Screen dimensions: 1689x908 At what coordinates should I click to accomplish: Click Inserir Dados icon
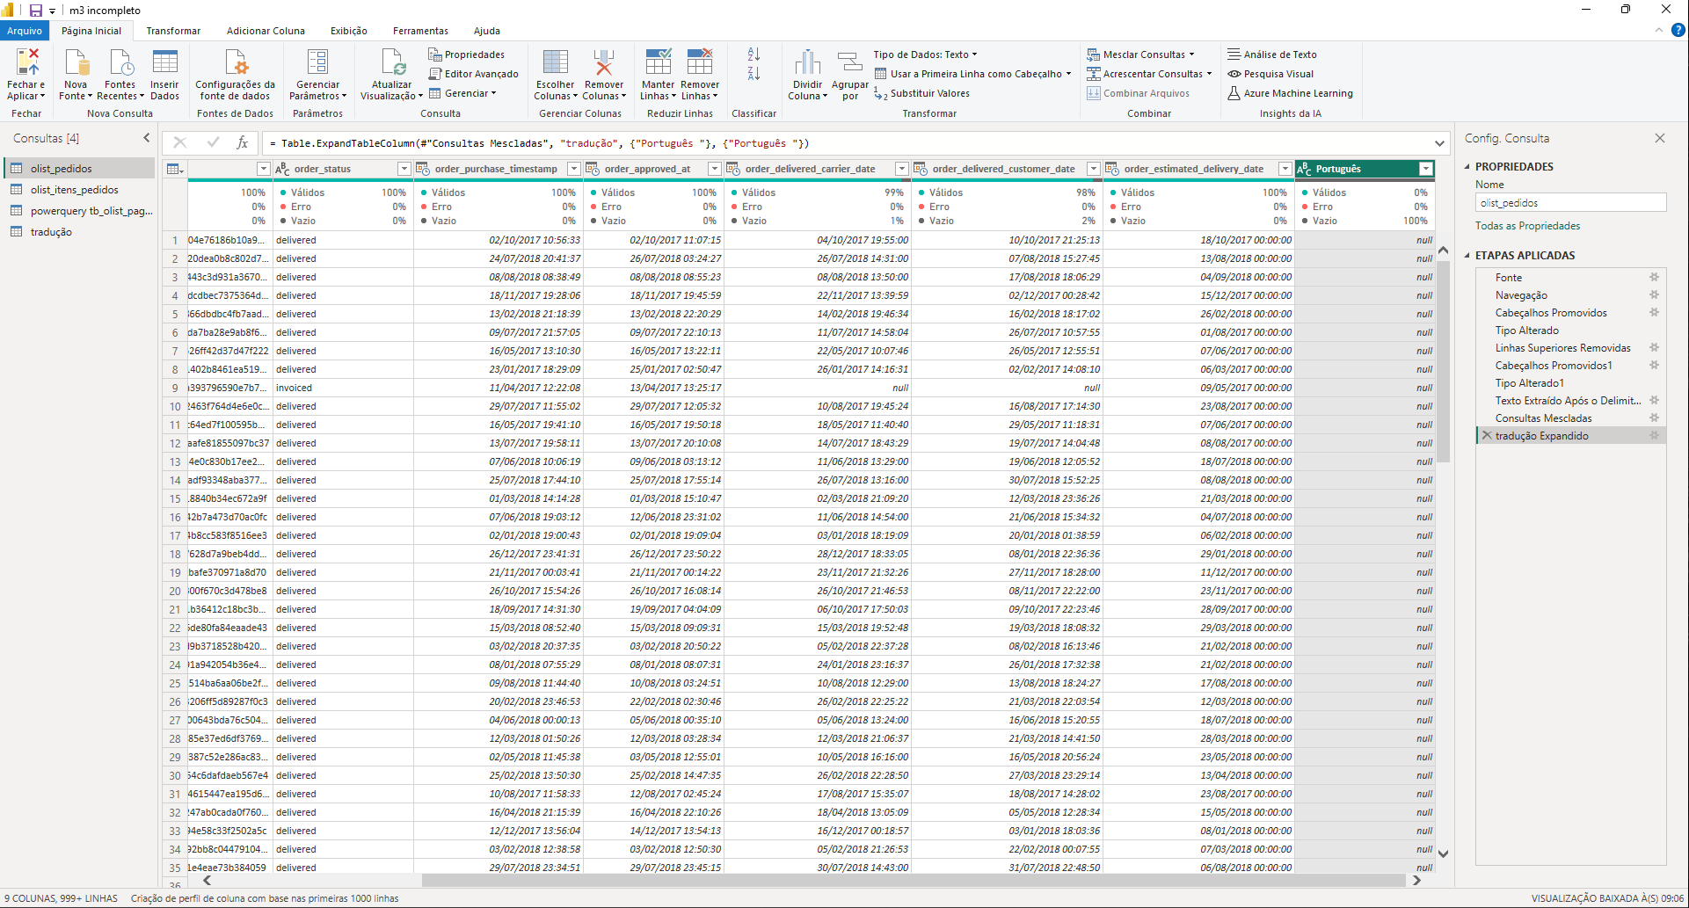164,63
